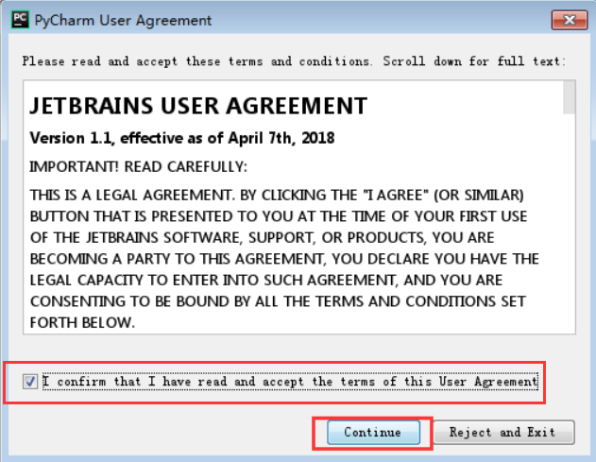Click the 'FORTH BELOW.' line in the agreement
The width and height of the screenshot is (596, 462).
click(82, 323)
